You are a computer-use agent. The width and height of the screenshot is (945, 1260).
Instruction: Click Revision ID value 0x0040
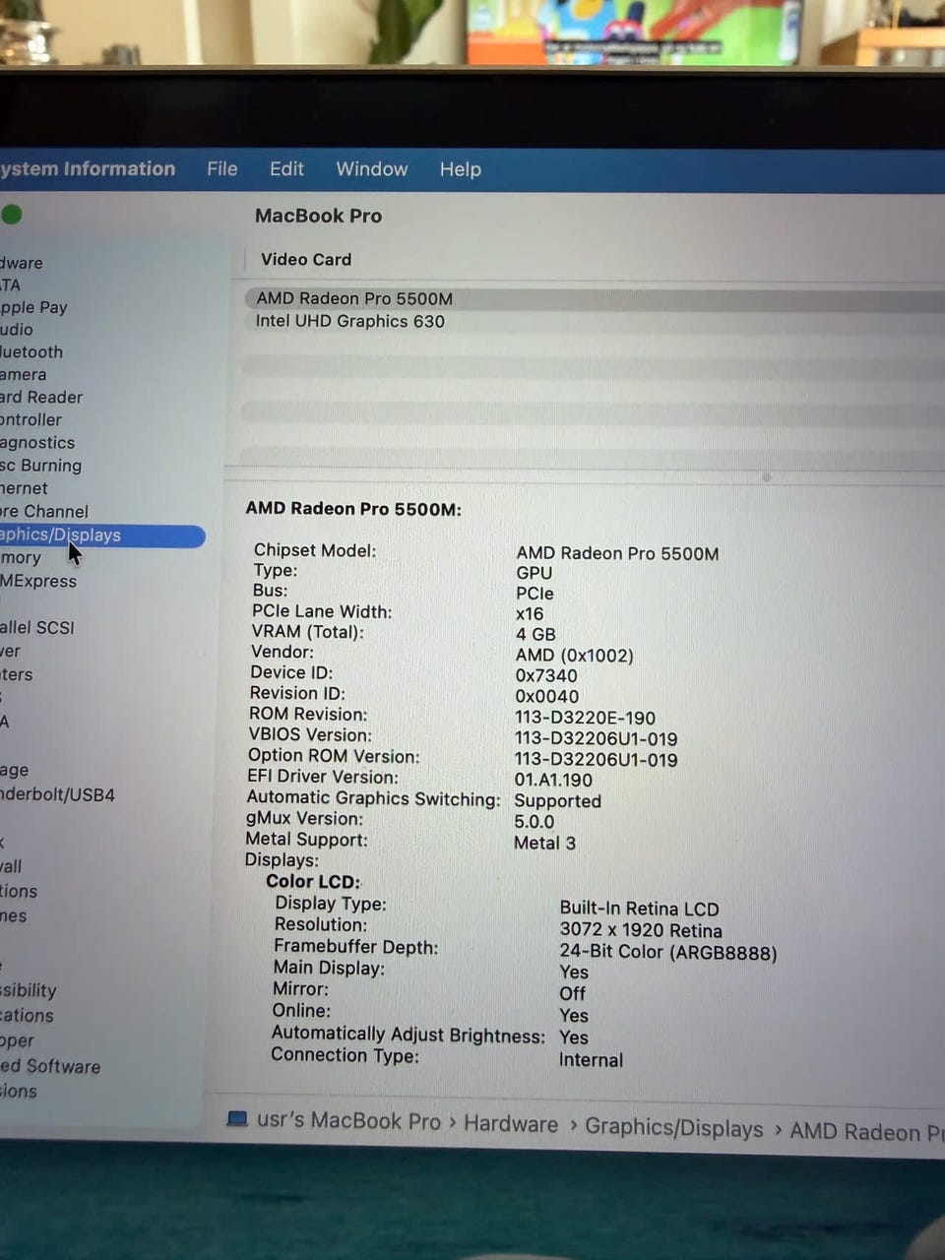[x=547, y=697]
